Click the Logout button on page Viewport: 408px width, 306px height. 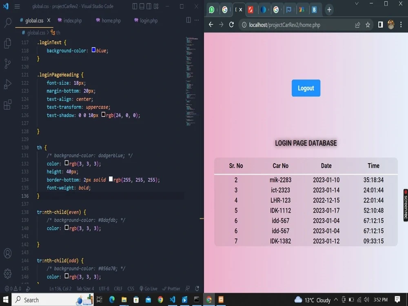[306, 88]
